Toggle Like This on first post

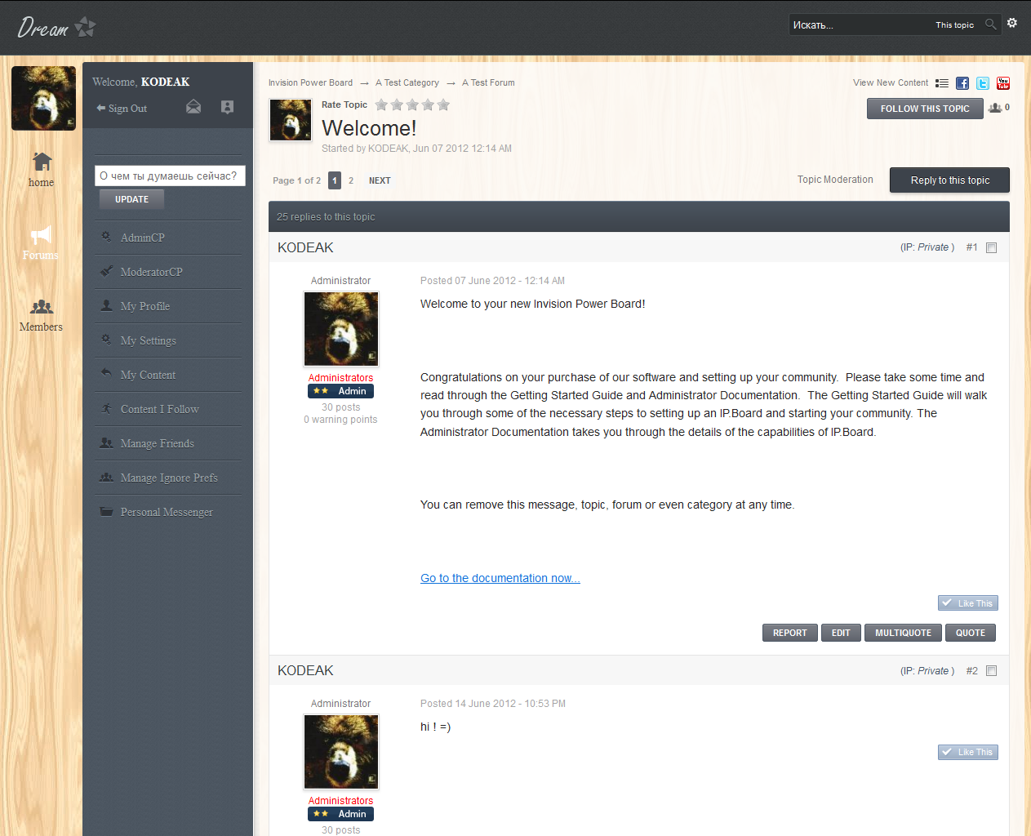tap(968, 603)
